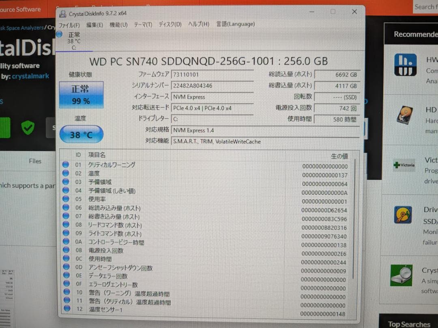438x328 pixels.
Task: Click the 正常 99% health status button
Action: (x=81, y=94)
